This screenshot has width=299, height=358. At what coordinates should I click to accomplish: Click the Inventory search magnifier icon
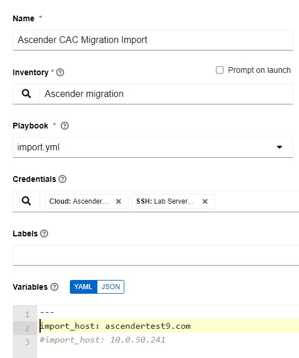click(x=26, y=94)
